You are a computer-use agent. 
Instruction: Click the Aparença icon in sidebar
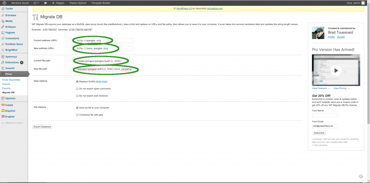pos(3,57)
